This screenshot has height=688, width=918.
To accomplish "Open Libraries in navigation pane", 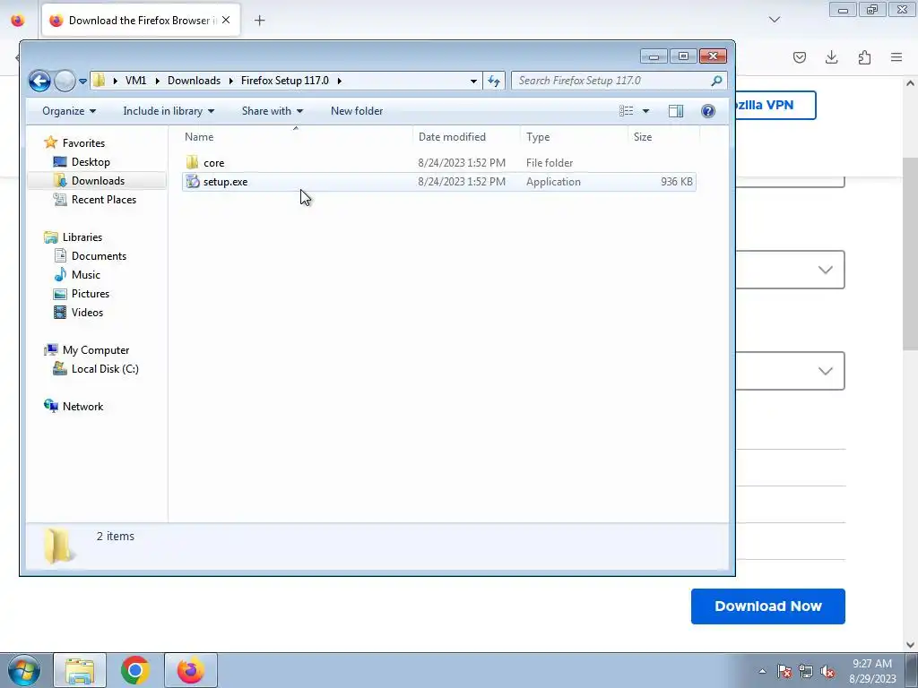I will pos(82,237).
